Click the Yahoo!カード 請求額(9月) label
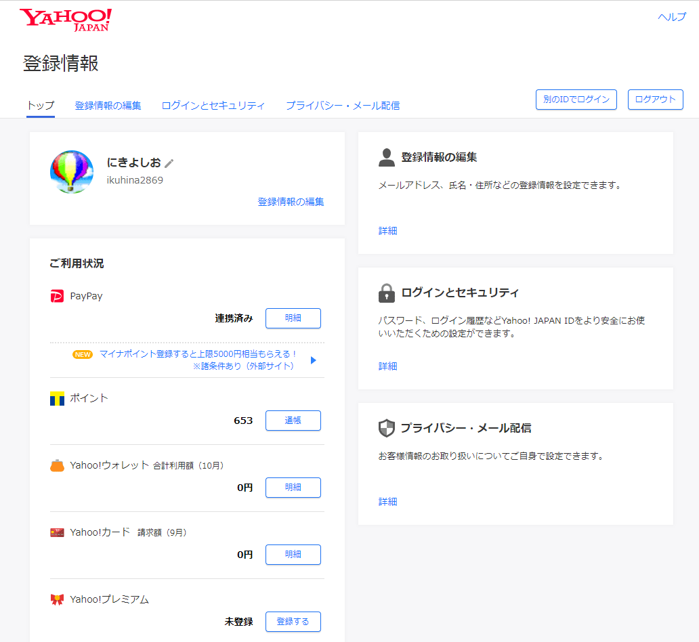Image resolution: width=699 pixels, height=642 pixels. point(128,532)
